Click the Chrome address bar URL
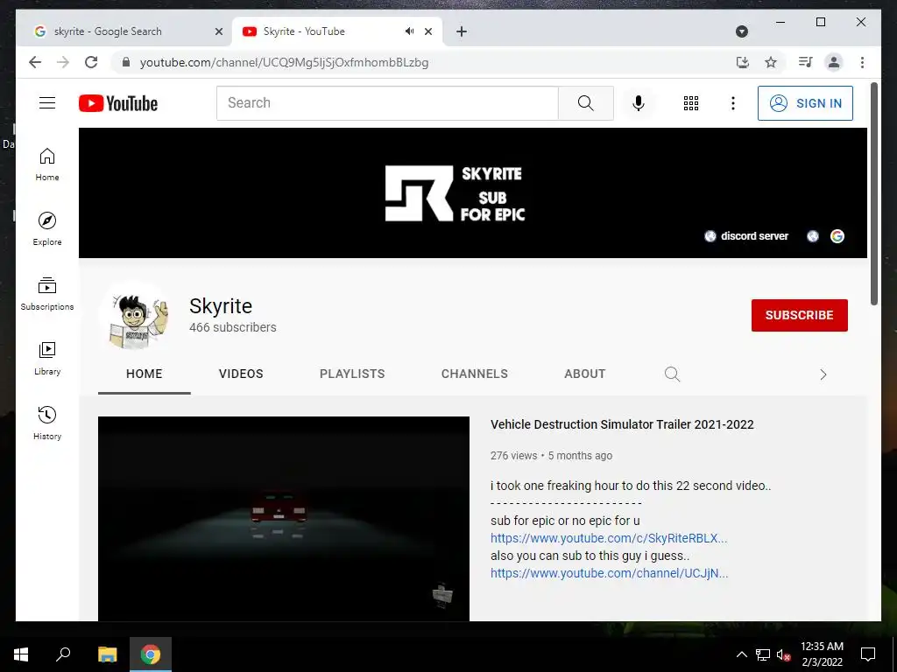Image resolution: width=897 pixels, height=672 pixels. [x=285, y=62]
